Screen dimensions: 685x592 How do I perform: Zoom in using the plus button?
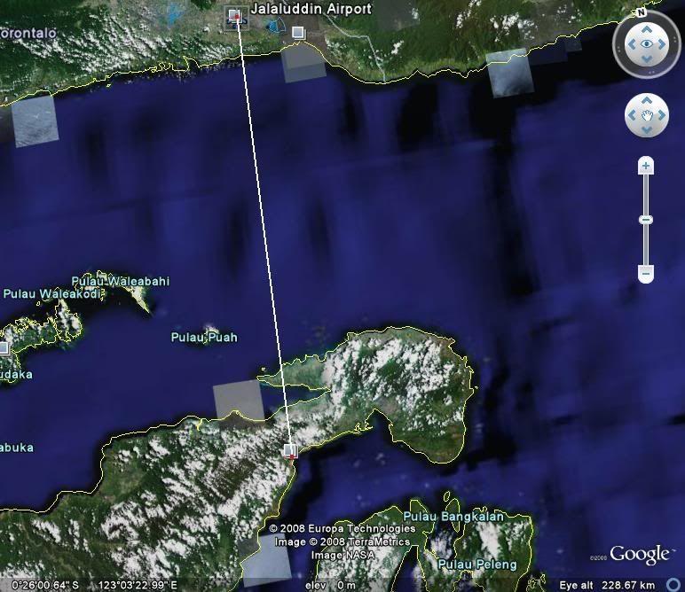coord(647,166)
